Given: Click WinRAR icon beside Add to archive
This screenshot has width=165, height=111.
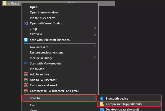Looking at the screenshot, I should pyautogui.click(x=25, y=74).
